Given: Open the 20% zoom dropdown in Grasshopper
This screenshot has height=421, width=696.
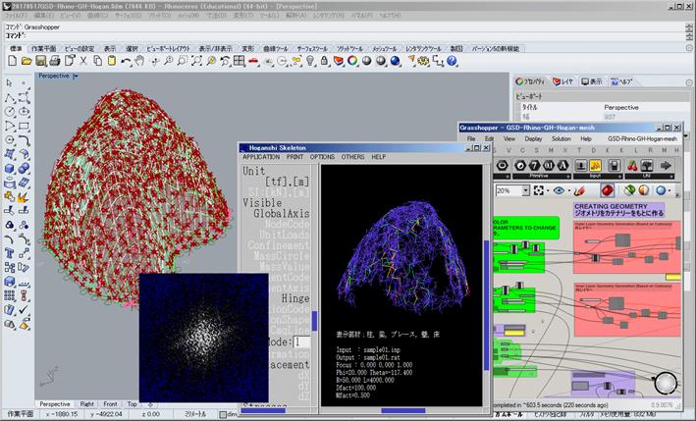Looking at the screenshot, I should tap(525, 190).
